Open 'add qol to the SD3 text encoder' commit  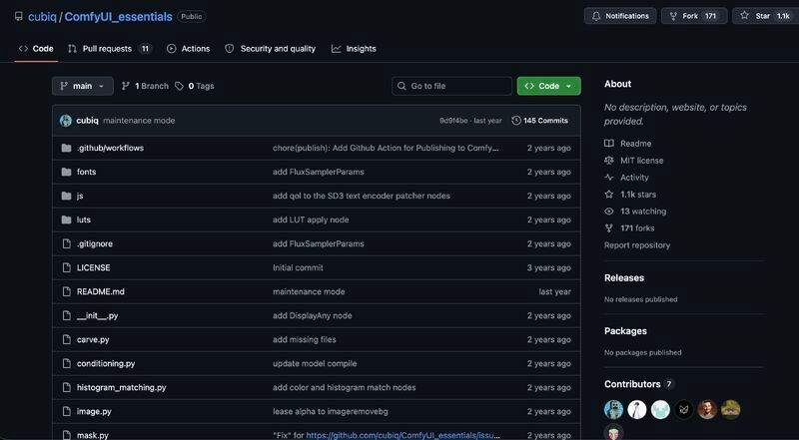click(x=362, y=197)
